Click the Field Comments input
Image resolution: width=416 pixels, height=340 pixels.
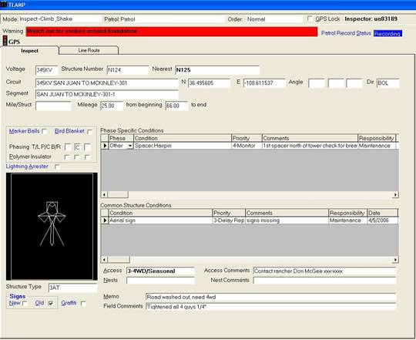(271, 307)
